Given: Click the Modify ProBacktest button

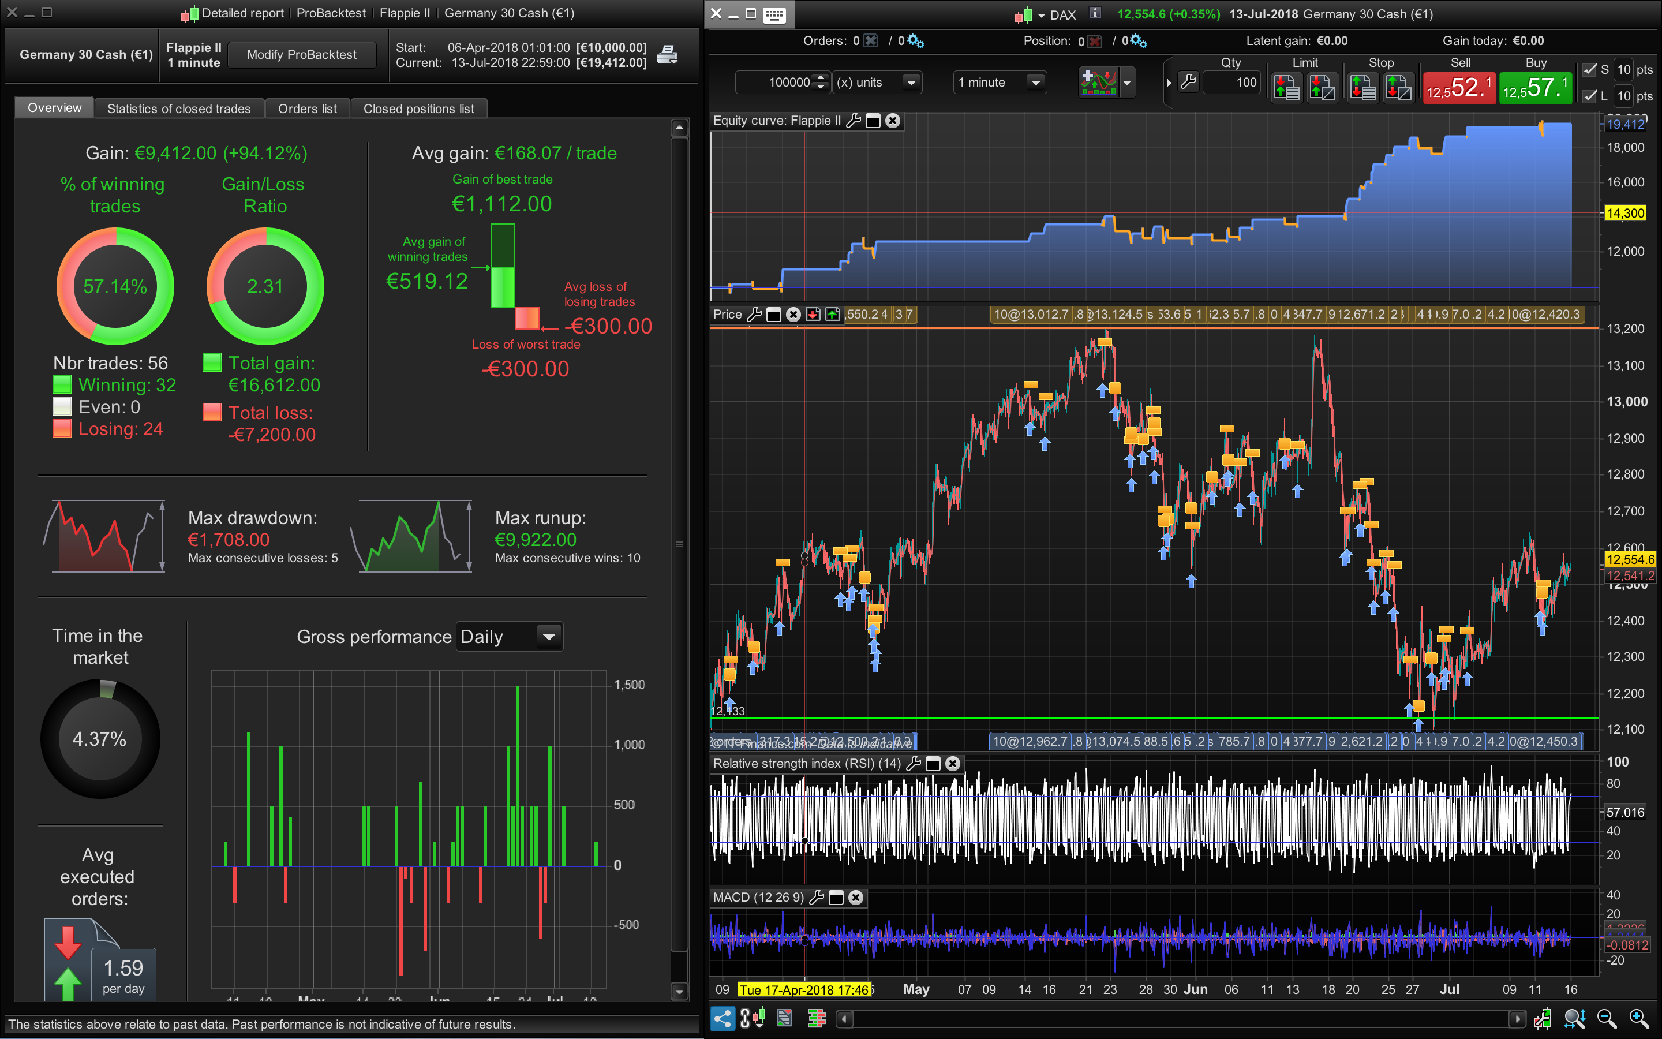Looking at the screenshot, I should click(x=301, y=55).
